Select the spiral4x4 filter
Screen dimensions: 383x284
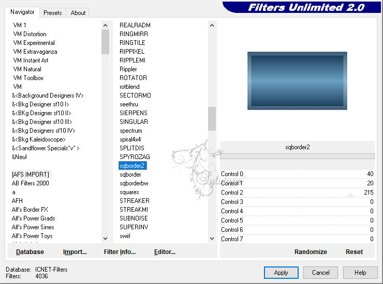click(130, 139)
